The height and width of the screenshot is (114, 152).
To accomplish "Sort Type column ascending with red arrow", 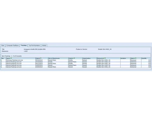I will [x=10, y=58].
